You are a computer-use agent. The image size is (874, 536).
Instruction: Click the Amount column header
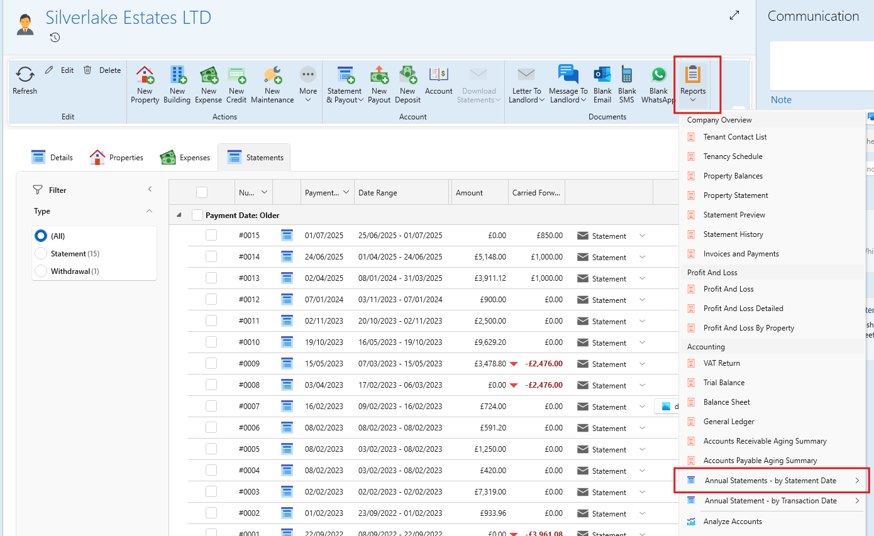coord(470,193)
